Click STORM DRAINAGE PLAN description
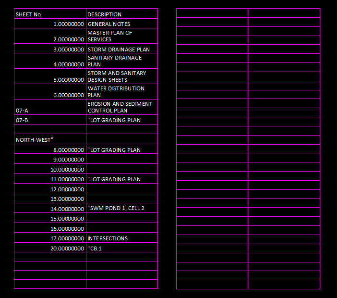The height and width of the screenshot is (298, 337). 119,50
